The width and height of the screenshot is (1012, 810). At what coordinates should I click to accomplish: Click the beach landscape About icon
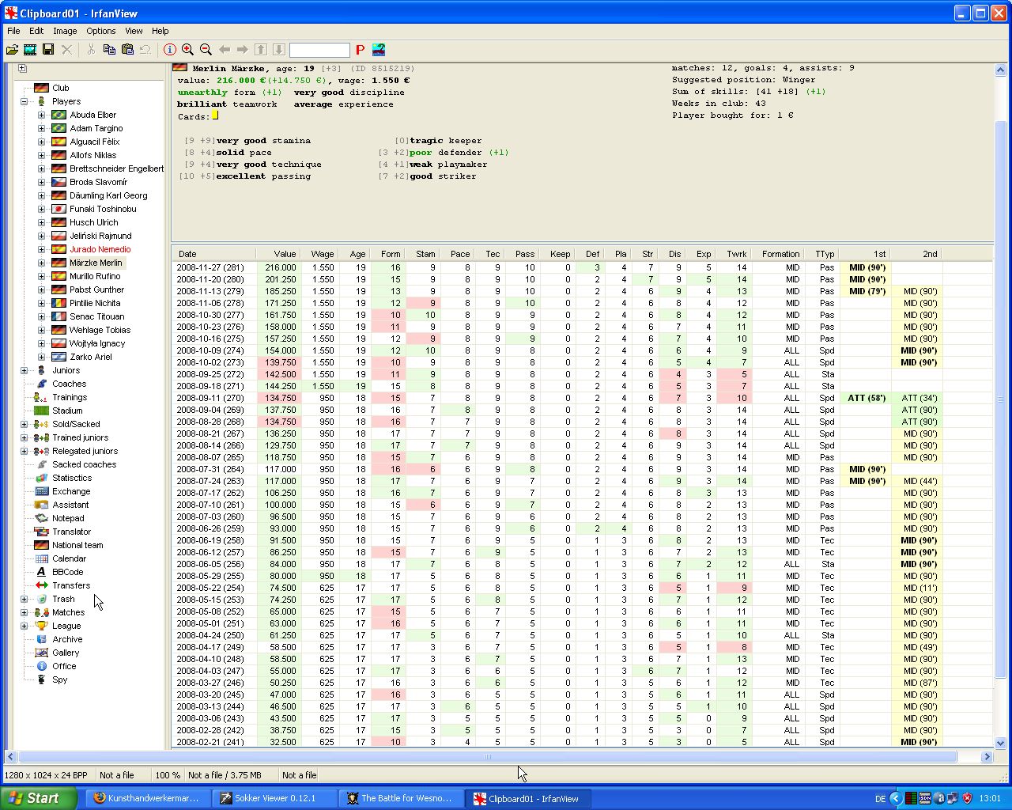(x=379, y=50)
